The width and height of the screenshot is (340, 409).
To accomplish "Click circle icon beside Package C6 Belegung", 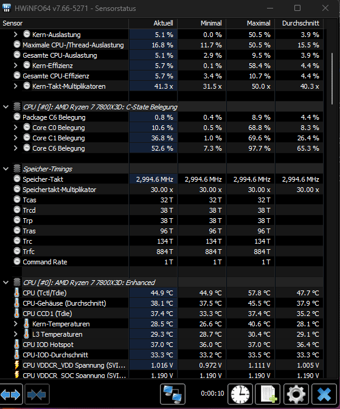I will [17, 117].
